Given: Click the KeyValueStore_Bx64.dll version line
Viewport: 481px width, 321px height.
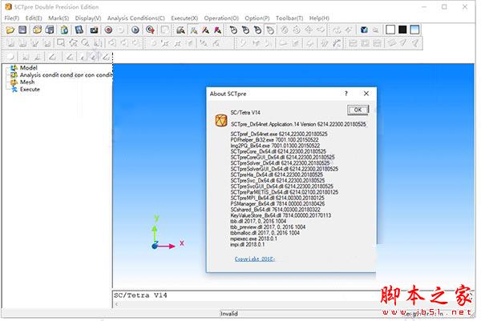Looking at the screenshot, I should pos(281,215).
